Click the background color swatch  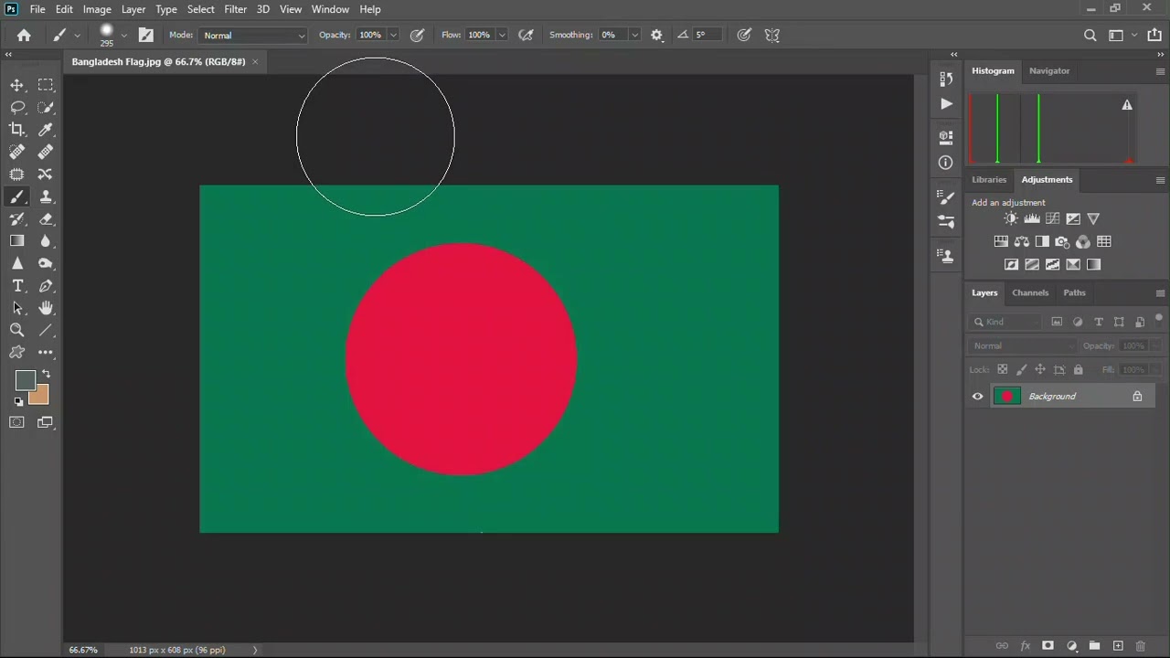pos(40,397)
